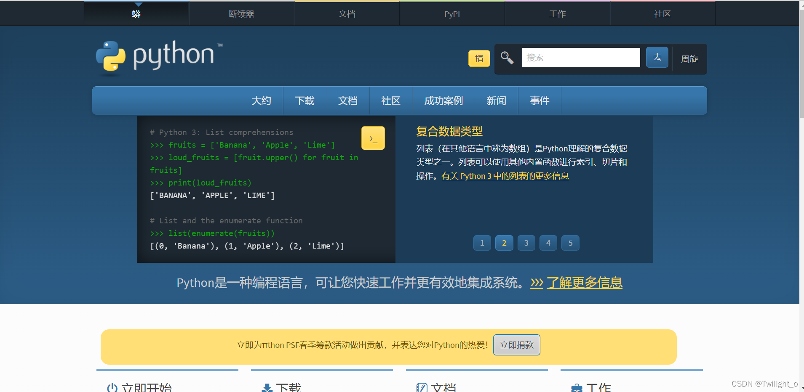Go to slide 1 in the carousel
The image size is (804, 392).
tap(482, 243)
